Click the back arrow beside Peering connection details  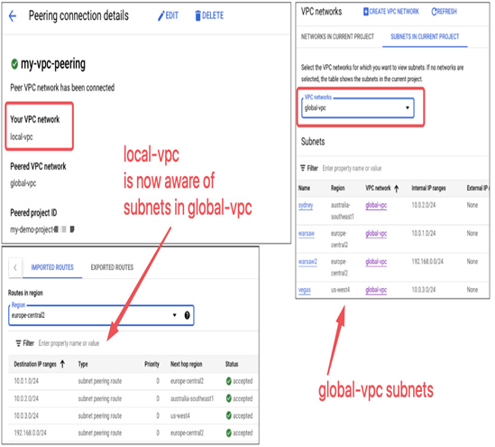coord(13,16)
